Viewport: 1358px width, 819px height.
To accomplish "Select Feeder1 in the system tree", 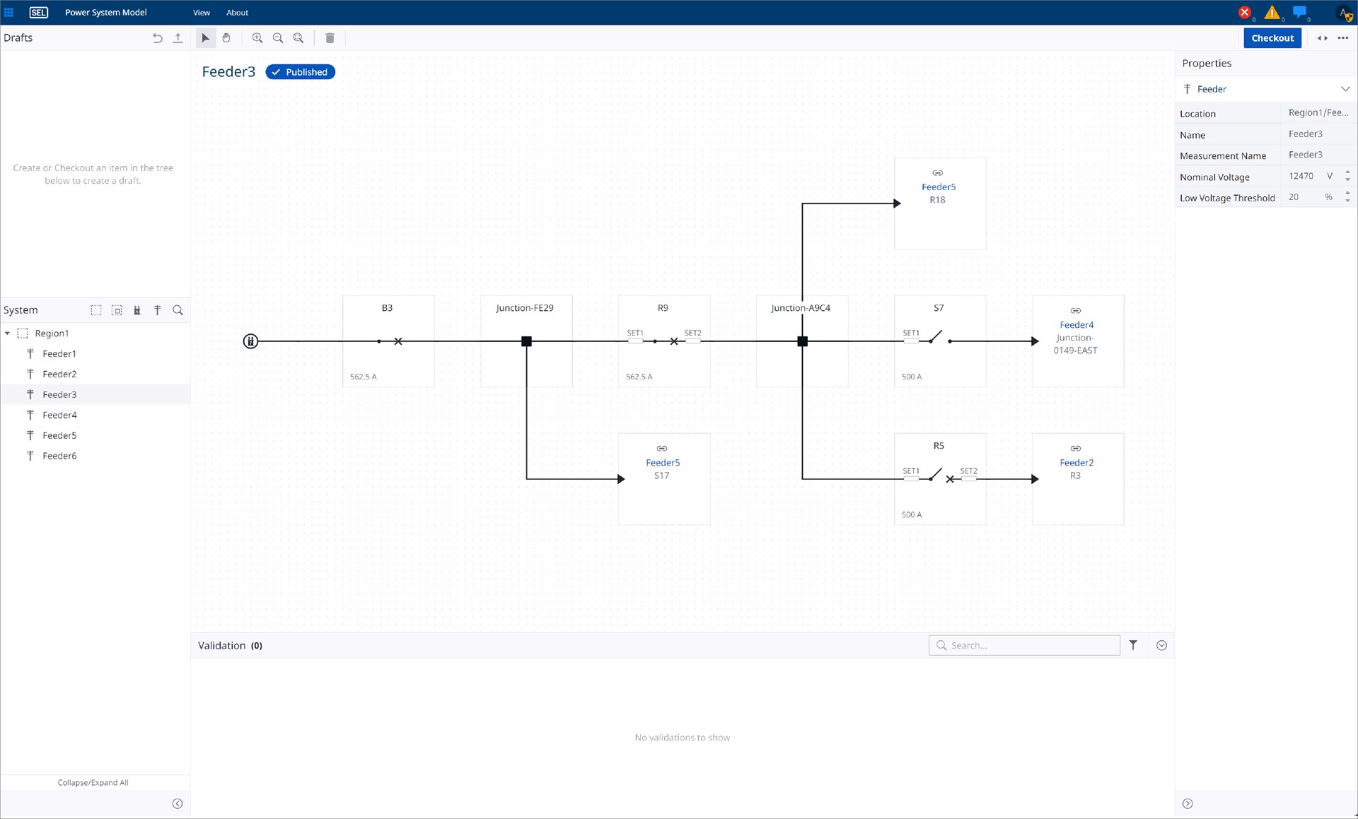I will (x=59, y=354).
